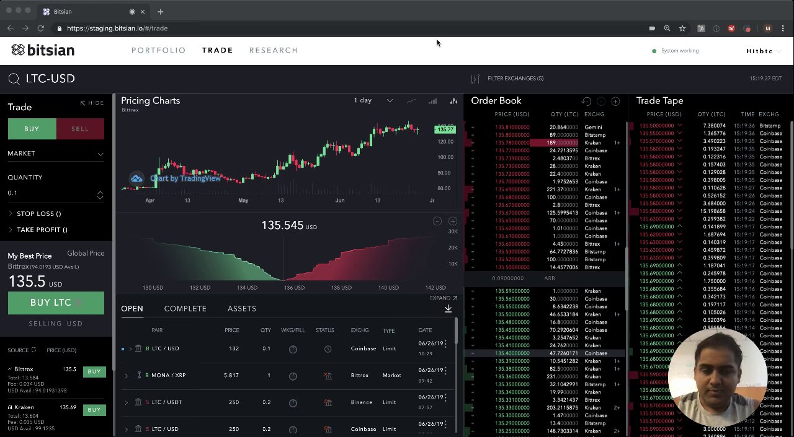Click Order Book minus grouping icon
This screenshot has width=794, height=437.
(601, 101)
